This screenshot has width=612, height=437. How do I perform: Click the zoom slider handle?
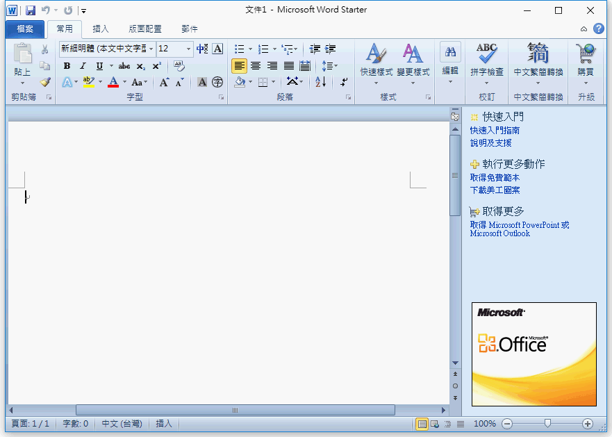pos(547,423)
